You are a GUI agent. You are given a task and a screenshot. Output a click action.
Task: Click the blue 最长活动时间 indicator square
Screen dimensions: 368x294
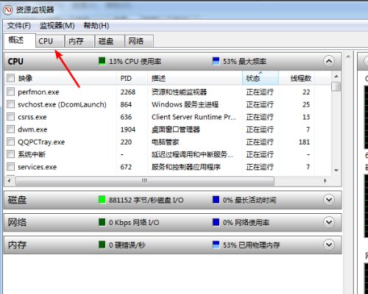(x=216, y=200)
